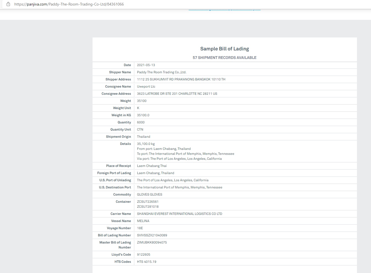Click the Sample Bill of Lading heading

click(224, 49)
